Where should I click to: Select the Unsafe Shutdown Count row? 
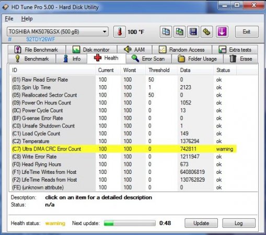point(124,126)
